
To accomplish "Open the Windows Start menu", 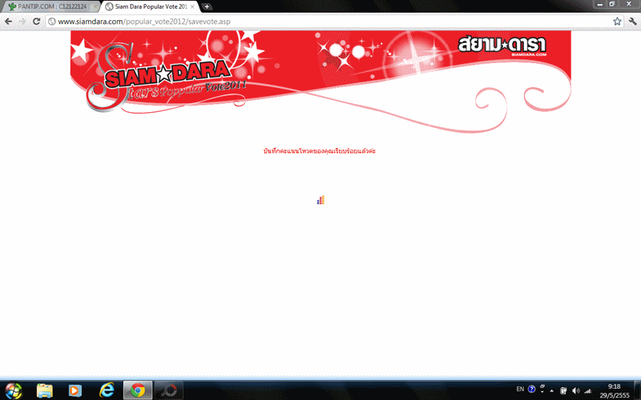I will pos(13,390).
